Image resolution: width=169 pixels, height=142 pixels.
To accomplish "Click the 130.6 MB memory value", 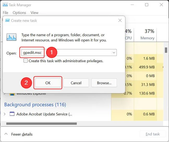I will pos(147,93).
